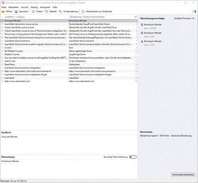Click the Statistik toolbar label

(x=53, y=11)
